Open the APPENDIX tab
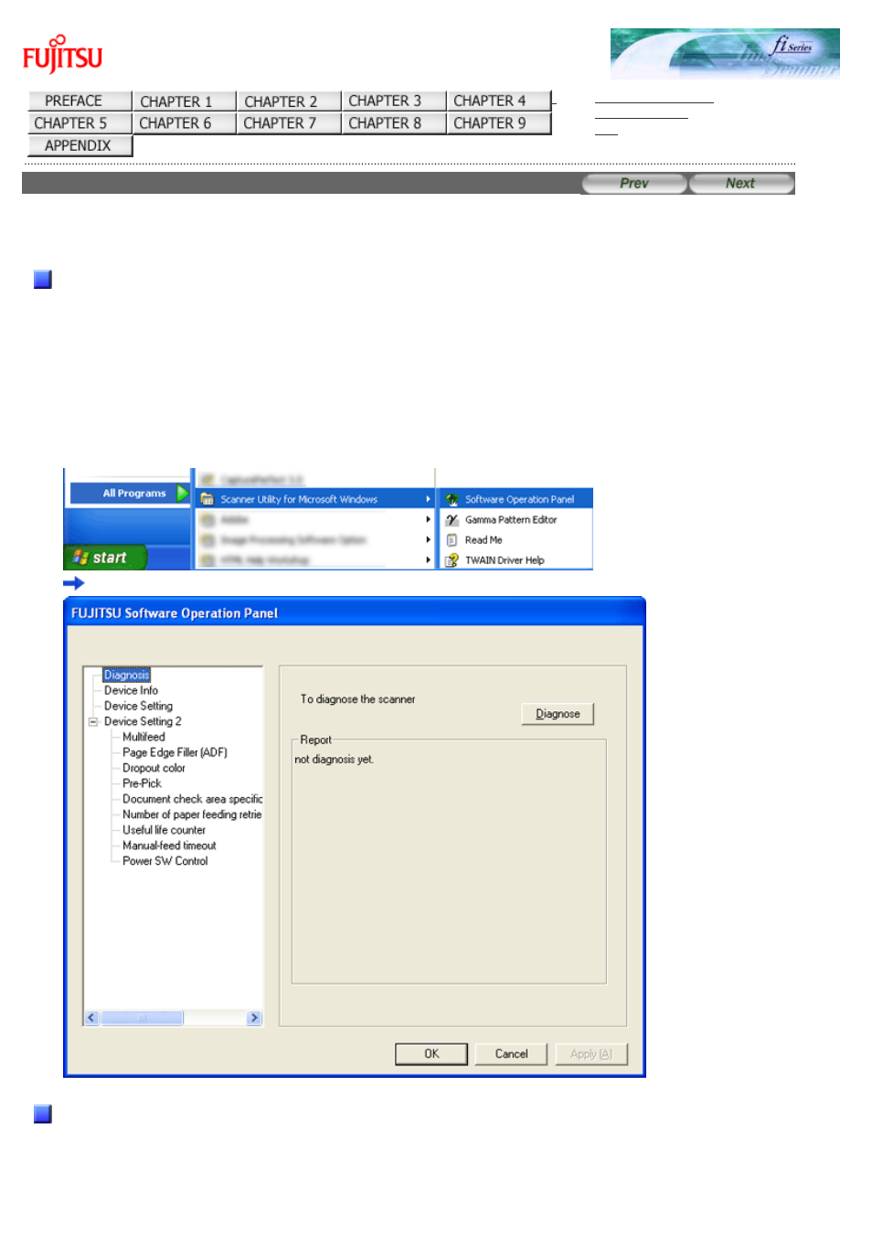This screenshot has height=1235, width=872. click(x=80, y=145)
